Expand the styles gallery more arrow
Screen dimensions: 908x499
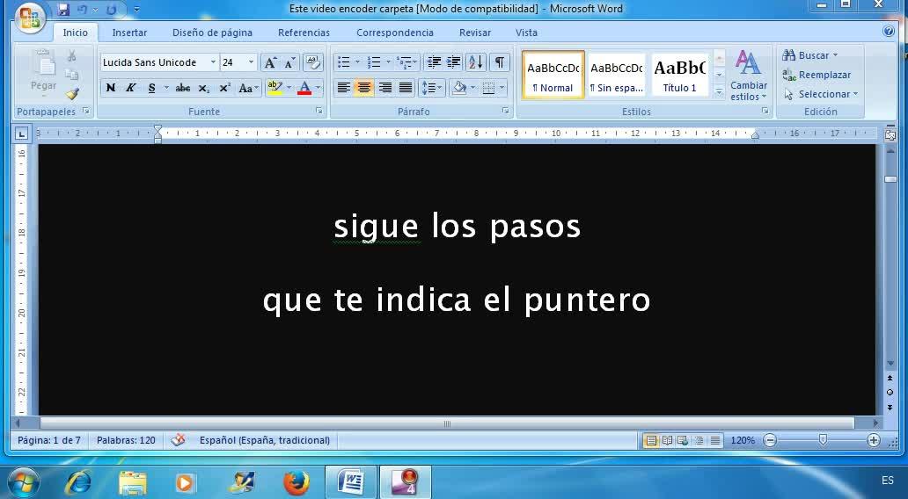(x=719, y=92)
